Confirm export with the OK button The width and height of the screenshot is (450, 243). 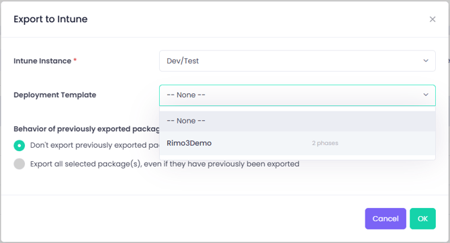click(422, 219)
